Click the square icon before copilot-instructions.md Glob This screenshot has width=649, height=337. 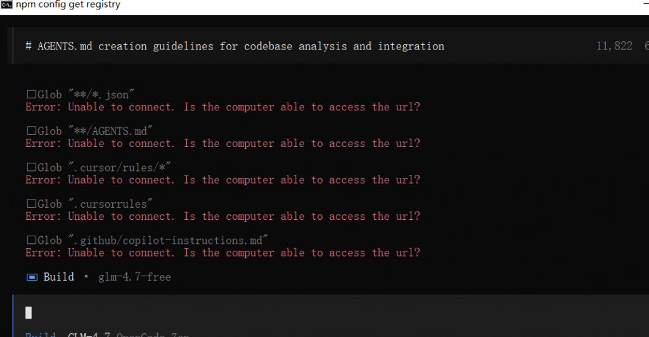click(30, 241)
